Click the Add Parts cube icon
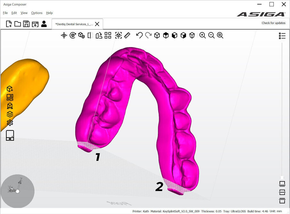This screenshot has width=290, height=214. pos(10,89)
